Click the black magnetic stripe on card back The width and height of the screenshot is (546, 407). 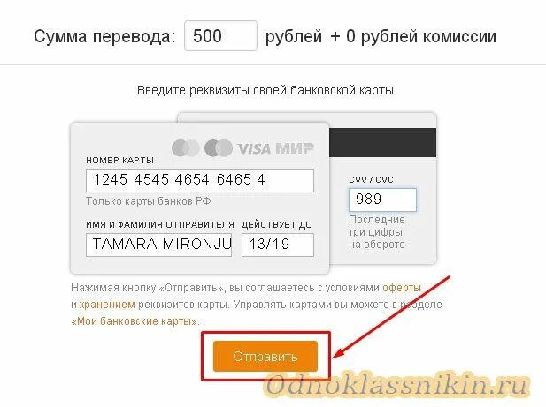click(382, 143)
